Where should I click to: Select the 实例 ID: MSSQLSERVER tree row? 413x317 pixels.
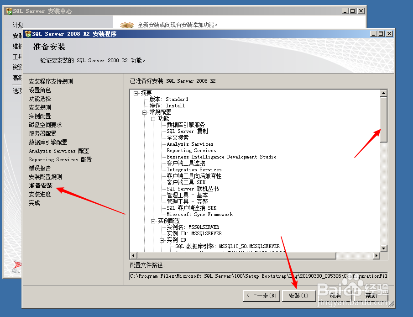[194, 234]
